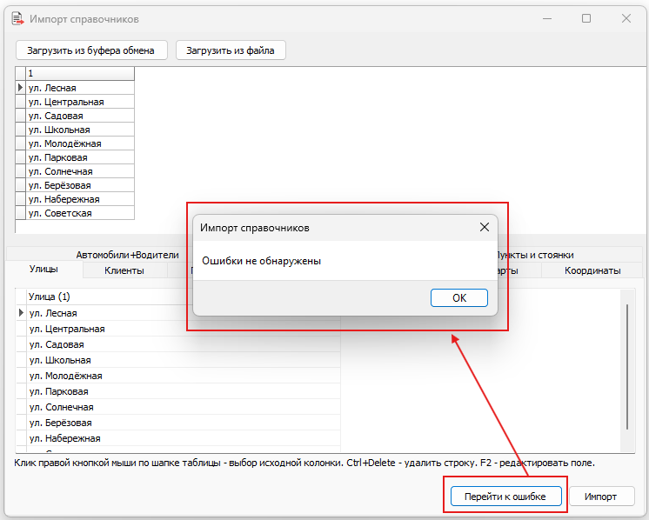
Task: Click OK in the error check dialog
Action: pos(459,298)
